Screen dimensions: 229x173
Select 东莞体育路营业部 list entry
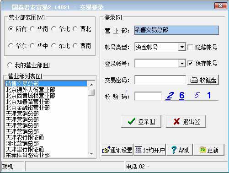tap(46, 155)
